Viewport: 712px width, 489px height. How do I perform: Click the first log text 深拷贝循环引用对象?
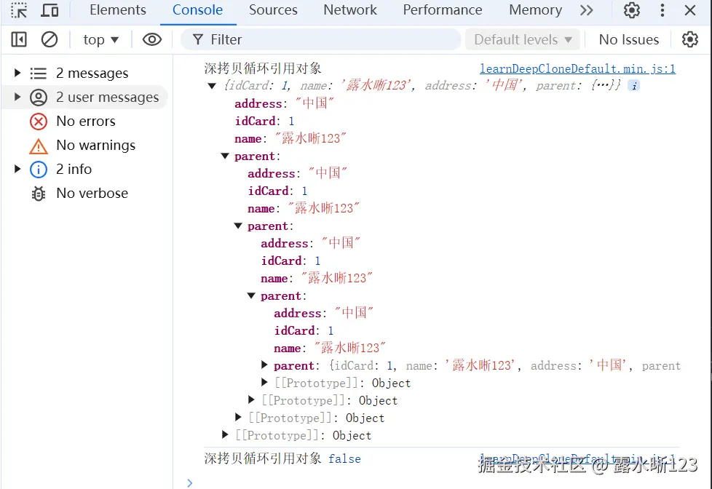click(x=263, y=68)
